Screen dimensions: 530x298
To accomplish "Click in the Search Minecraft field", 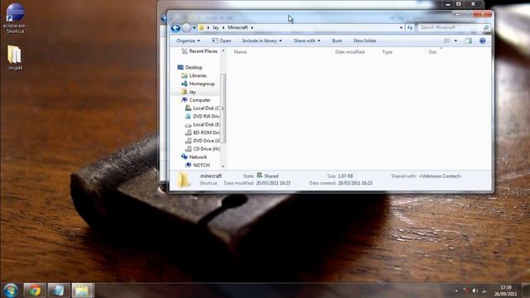I will coord(450,27).
